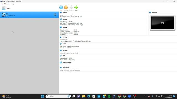The image size is (177, 99).
Task: Click the VirtualBox taskbar icon
Action: coord(114,96)
